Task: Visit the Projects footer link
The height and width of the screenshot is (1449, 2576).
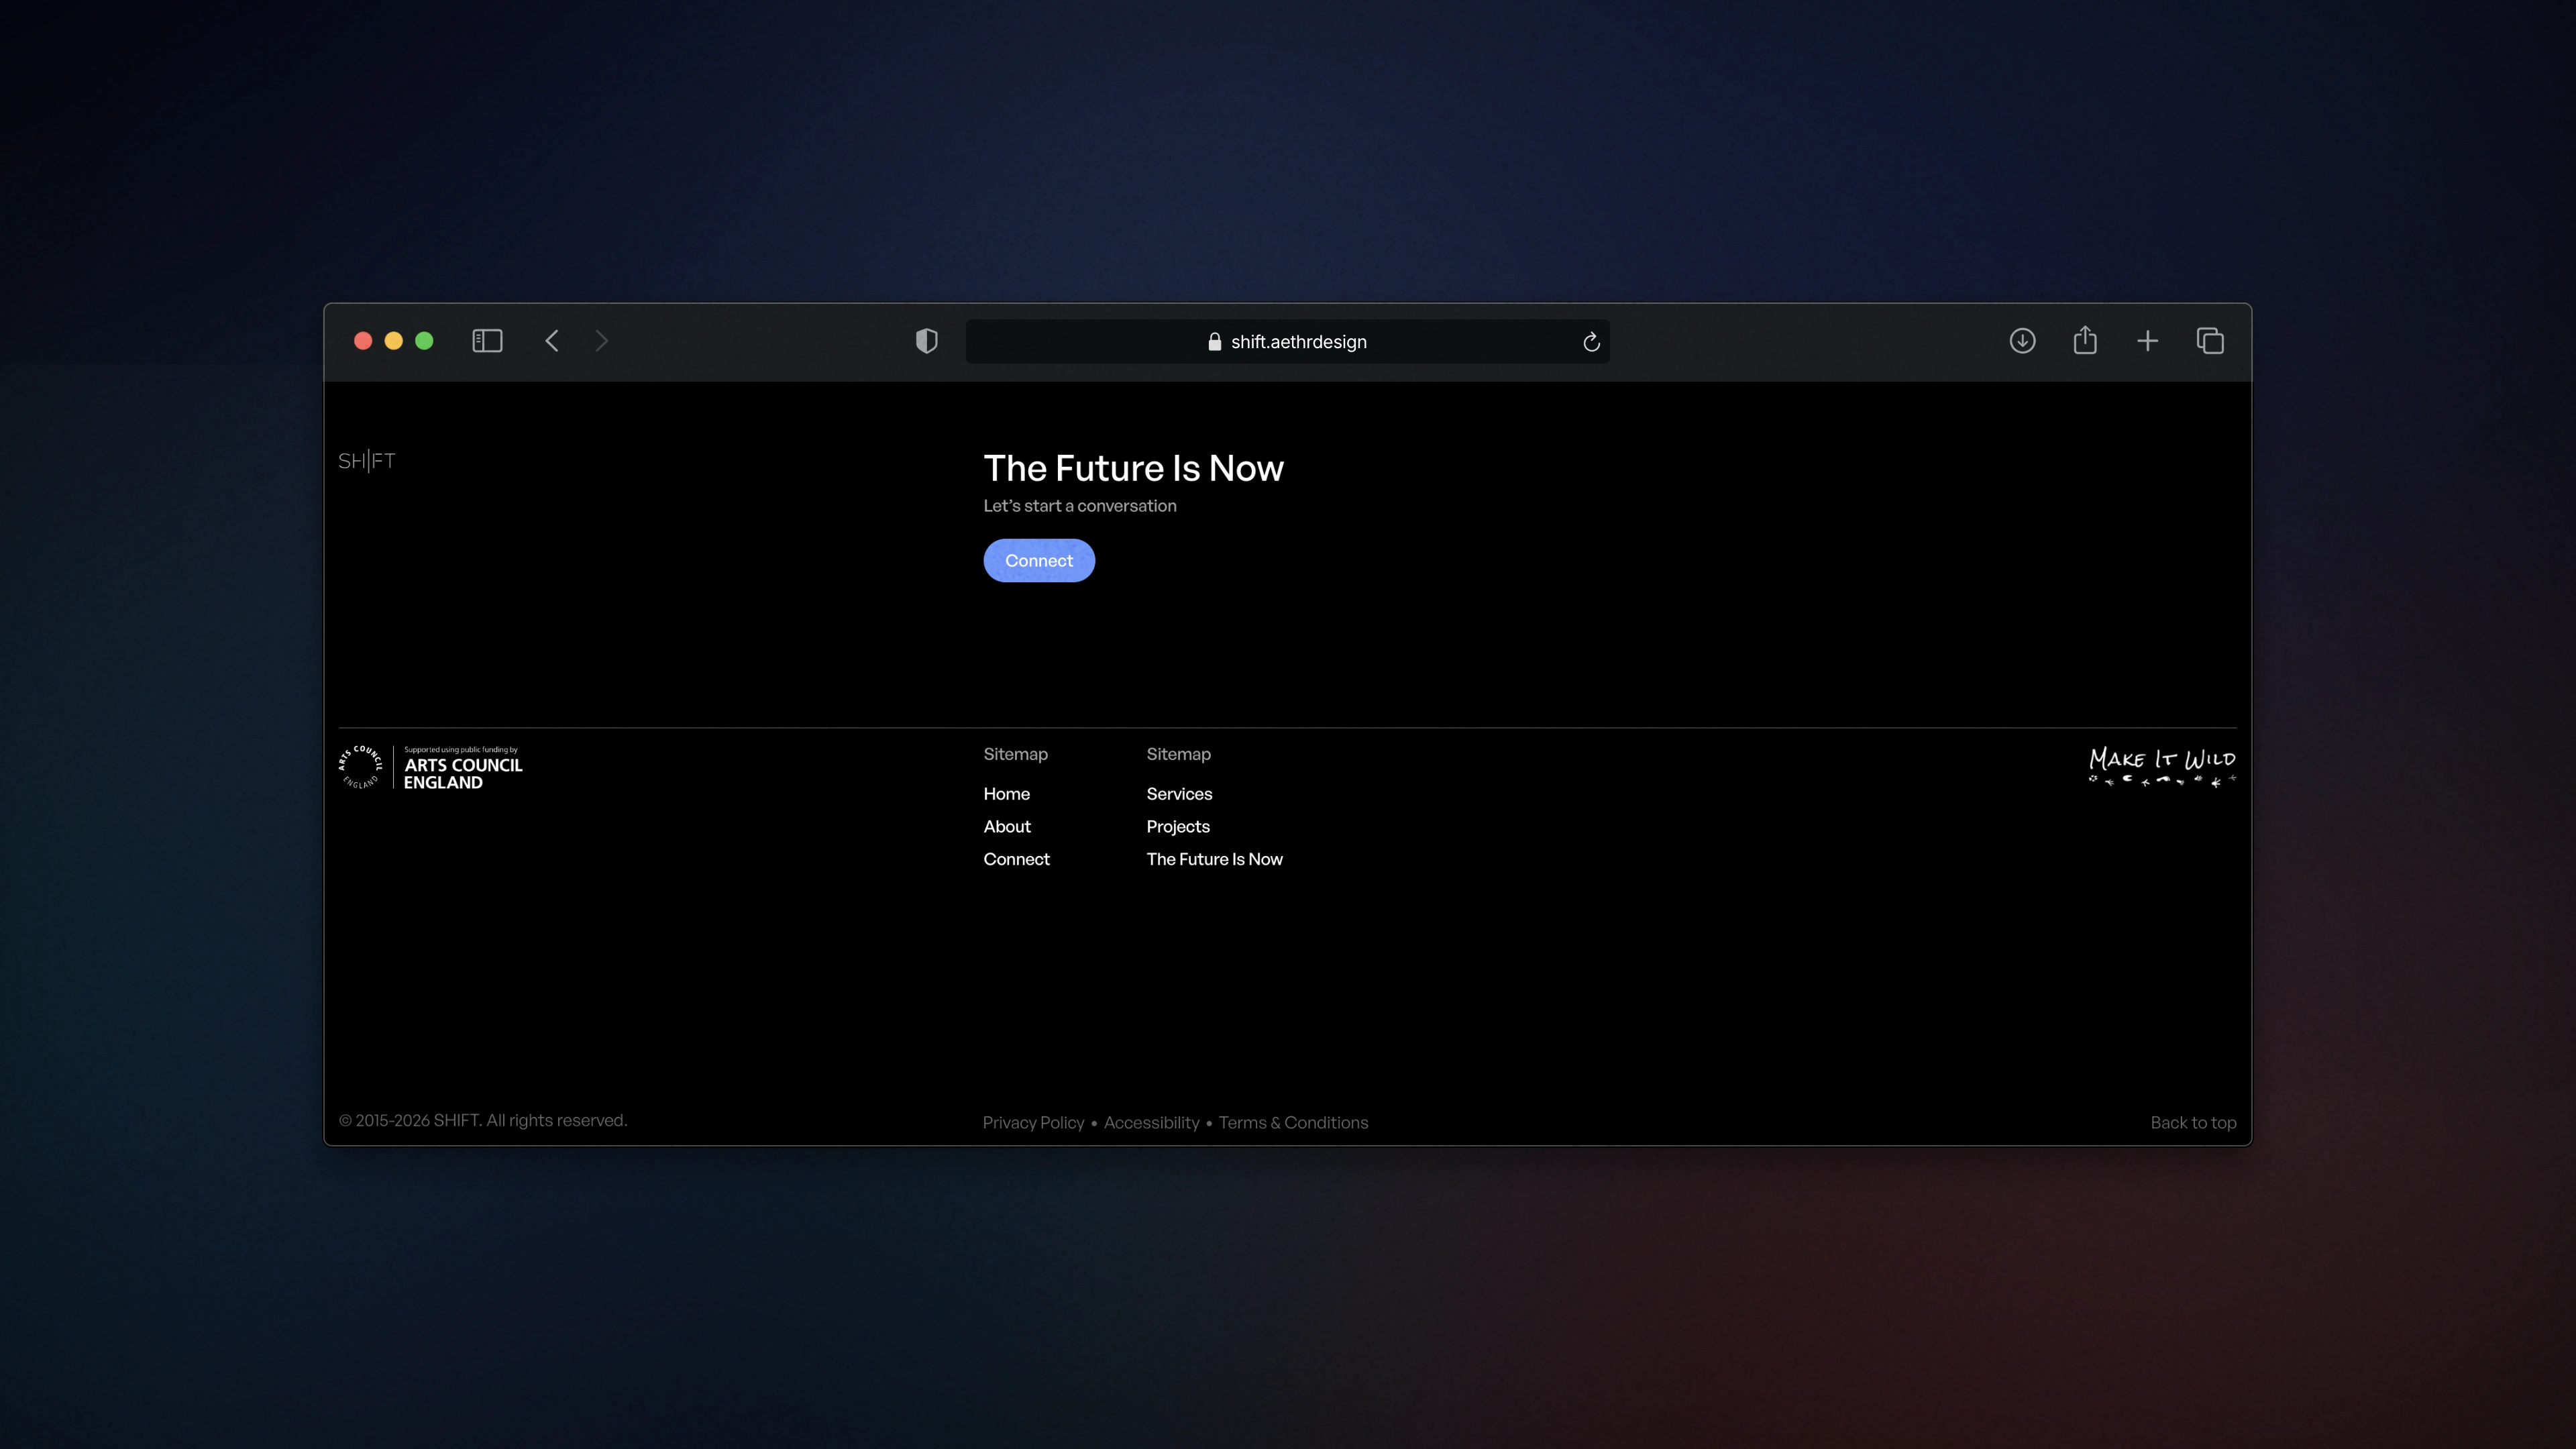Action: (1178, 826)
